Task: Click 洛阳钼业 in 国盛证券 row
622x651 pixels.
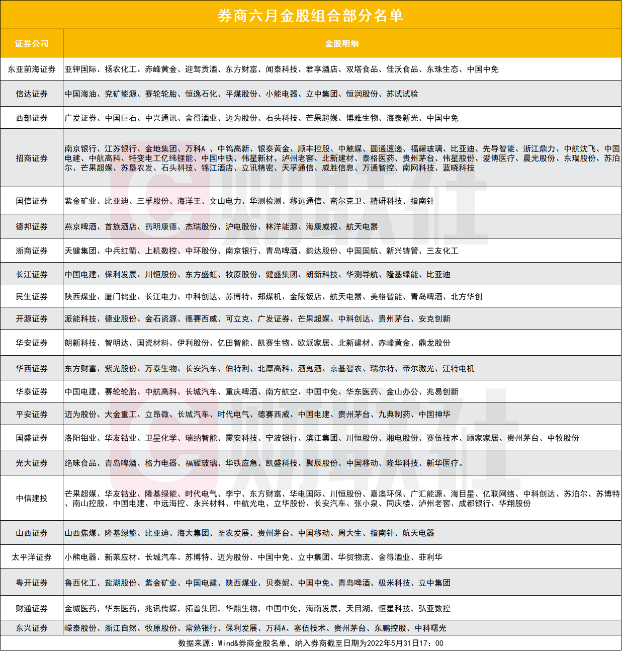Action: click(80, 438)
